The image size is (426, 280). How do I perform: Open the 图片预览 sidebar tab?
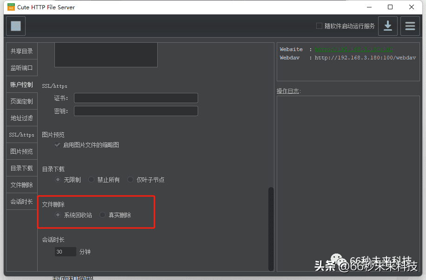coord(21,151)
